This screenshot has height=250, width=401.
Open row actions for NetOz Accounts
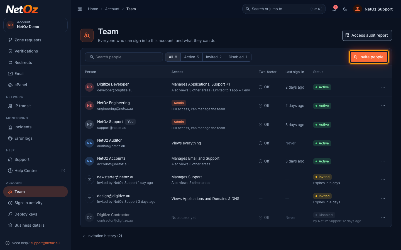coord(383,161)
